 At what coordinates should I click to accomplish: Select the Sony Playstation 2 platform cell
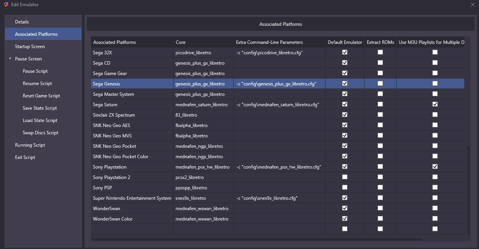132,177
